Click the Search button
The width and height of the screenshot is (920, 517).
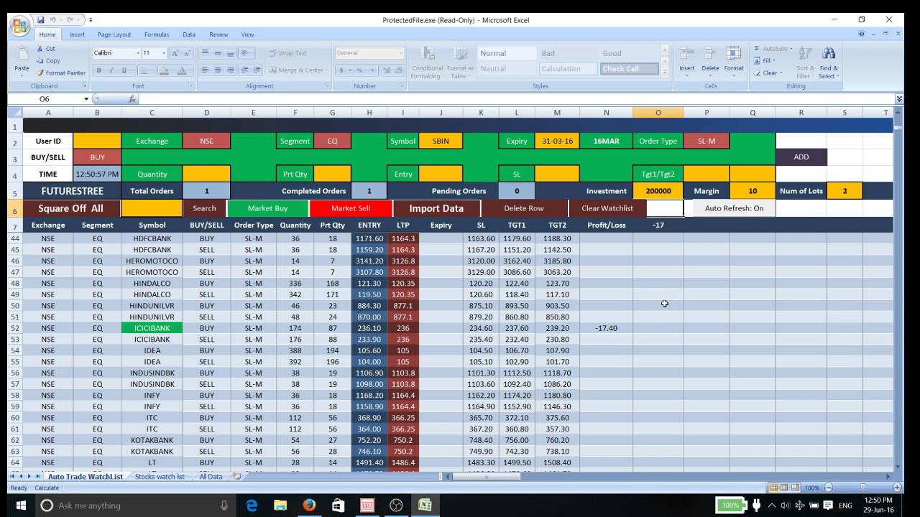pyautogui.click(x=204, y=208)
